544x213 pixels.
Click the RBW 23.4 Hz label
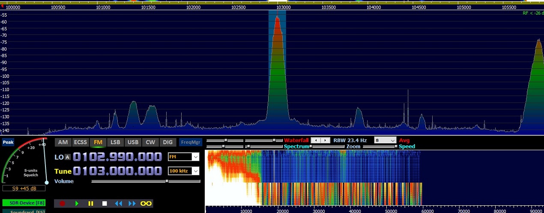coord(350,140)
